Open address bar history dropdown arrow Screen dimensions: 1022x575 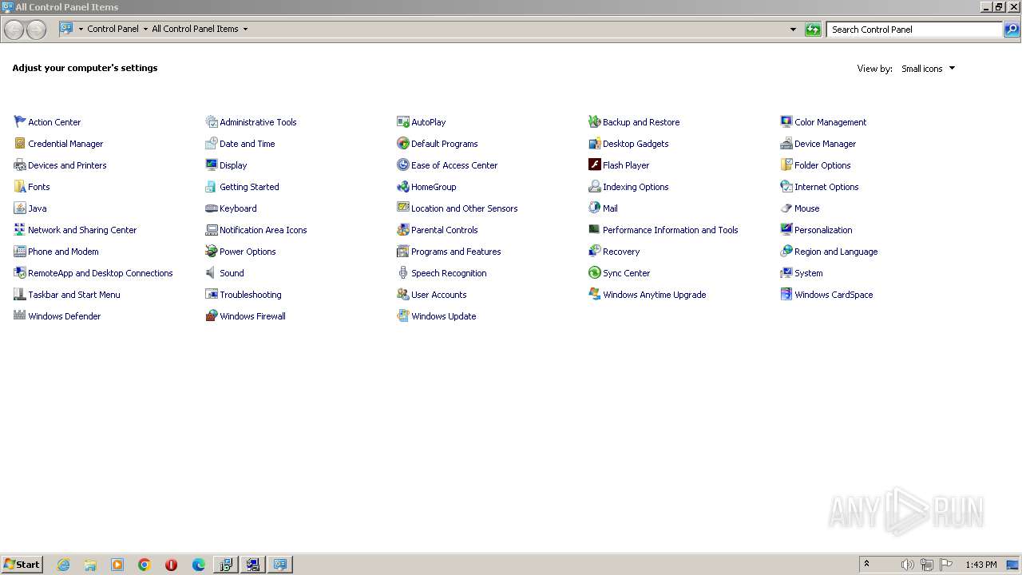(793, 30)
